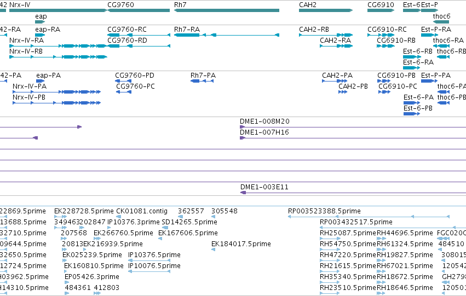
Task: Click BAC clone DME1-007H16
Action: coord(353,138)
